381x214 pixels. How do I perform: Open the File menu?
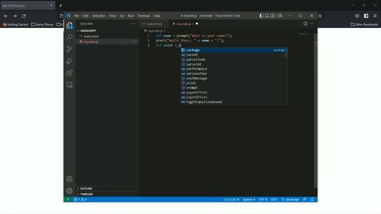coord(77,16)
